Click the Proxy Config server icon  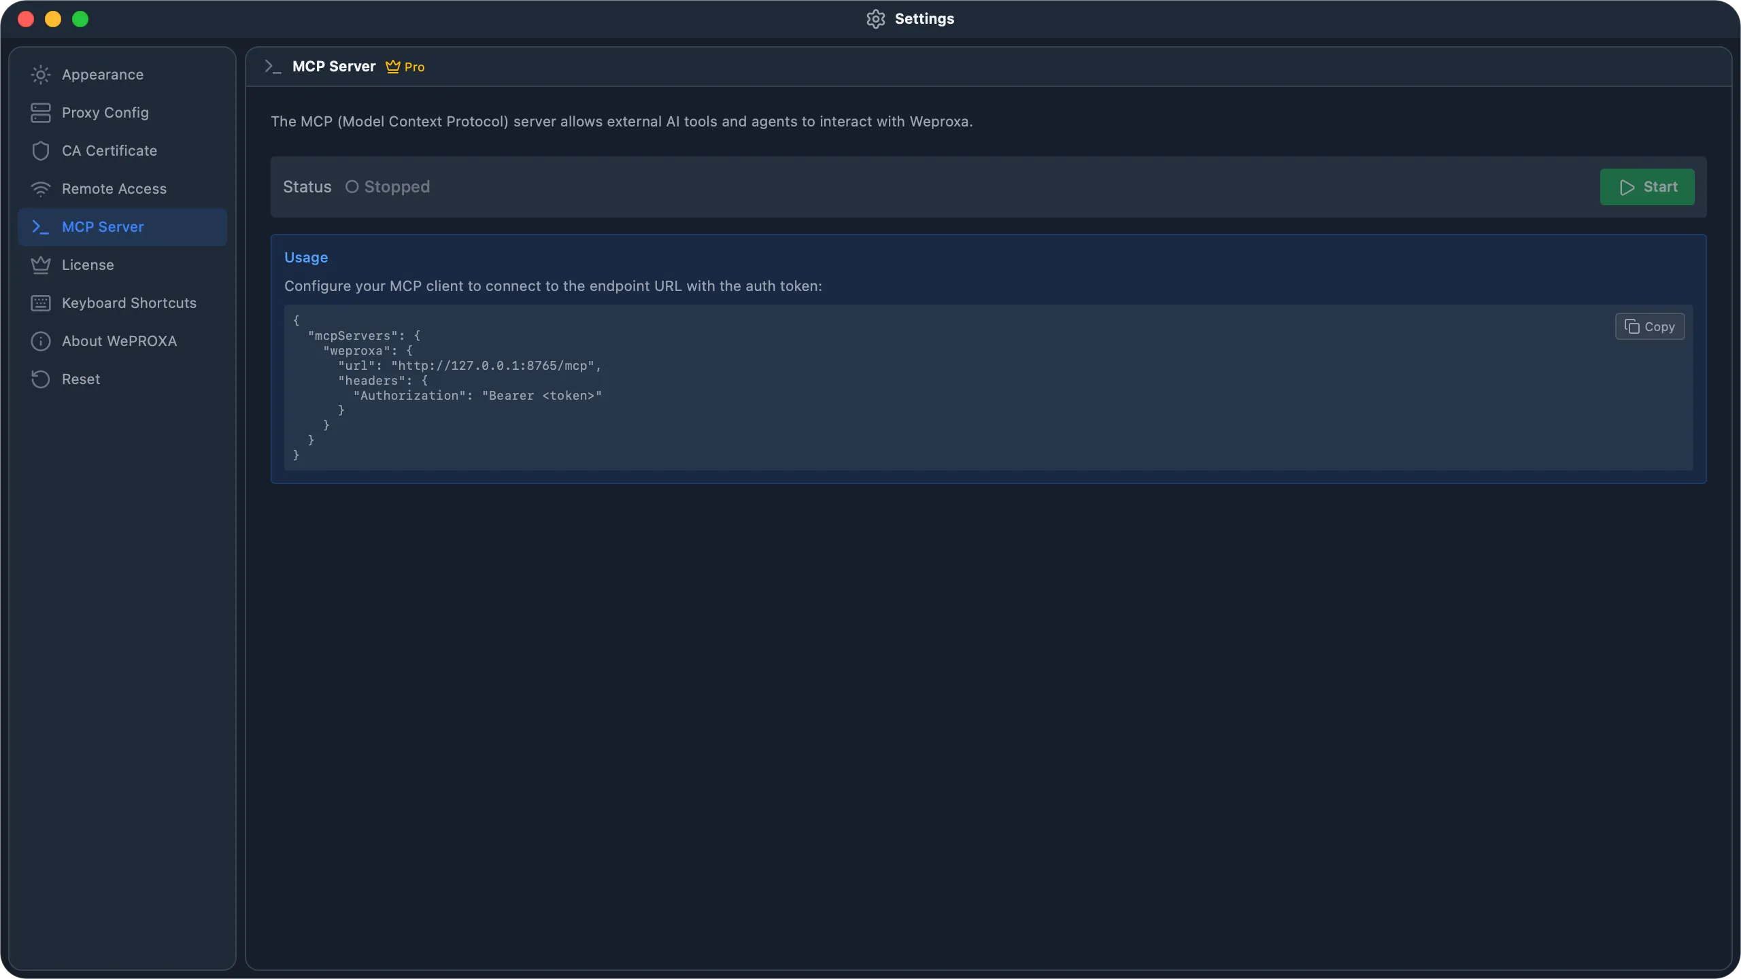41,113
